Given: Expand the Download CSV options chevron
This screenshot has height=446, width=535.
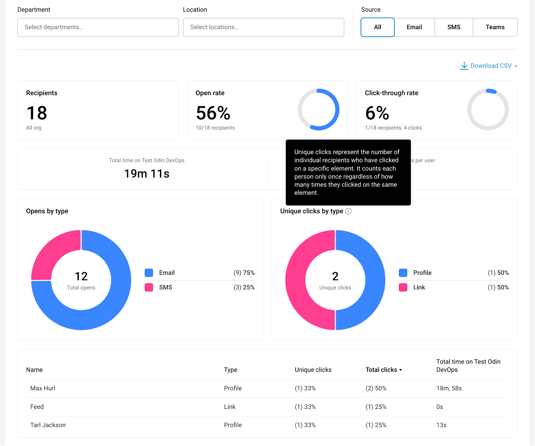Looking at the screenshot, I should tap(515, 66).
